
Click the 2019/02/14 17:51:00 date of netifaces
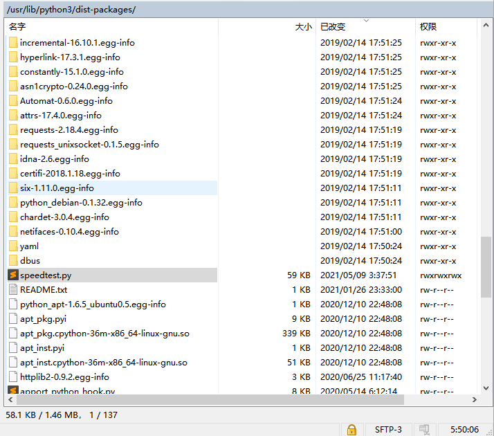point(361,232)
